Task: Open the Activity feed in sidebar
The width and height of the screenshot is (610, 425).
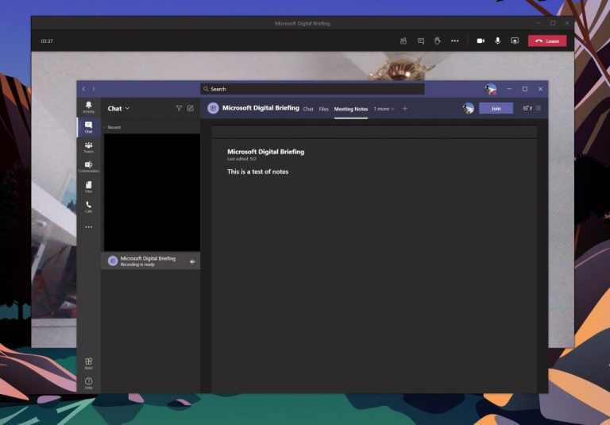Action: (89, 107)
